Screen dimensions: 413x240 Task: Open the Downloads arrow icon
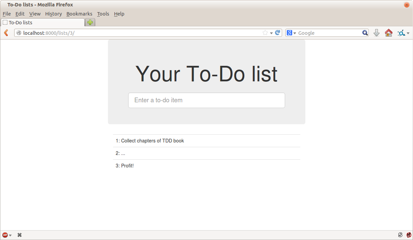tap(377, 33)
